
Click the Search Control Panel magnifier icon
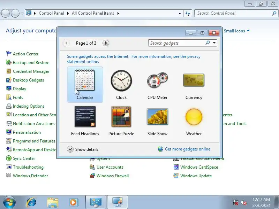coord(274,13)
